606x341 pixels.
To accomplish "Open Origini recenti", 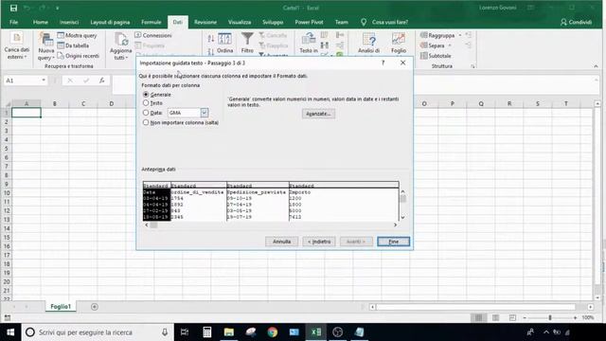I will [x=78, y=56].
